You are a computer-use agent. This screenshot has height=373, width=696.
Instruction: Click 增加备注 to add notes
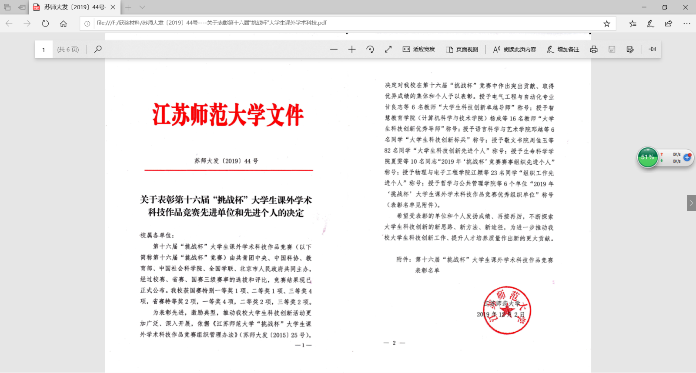point(563,50)
